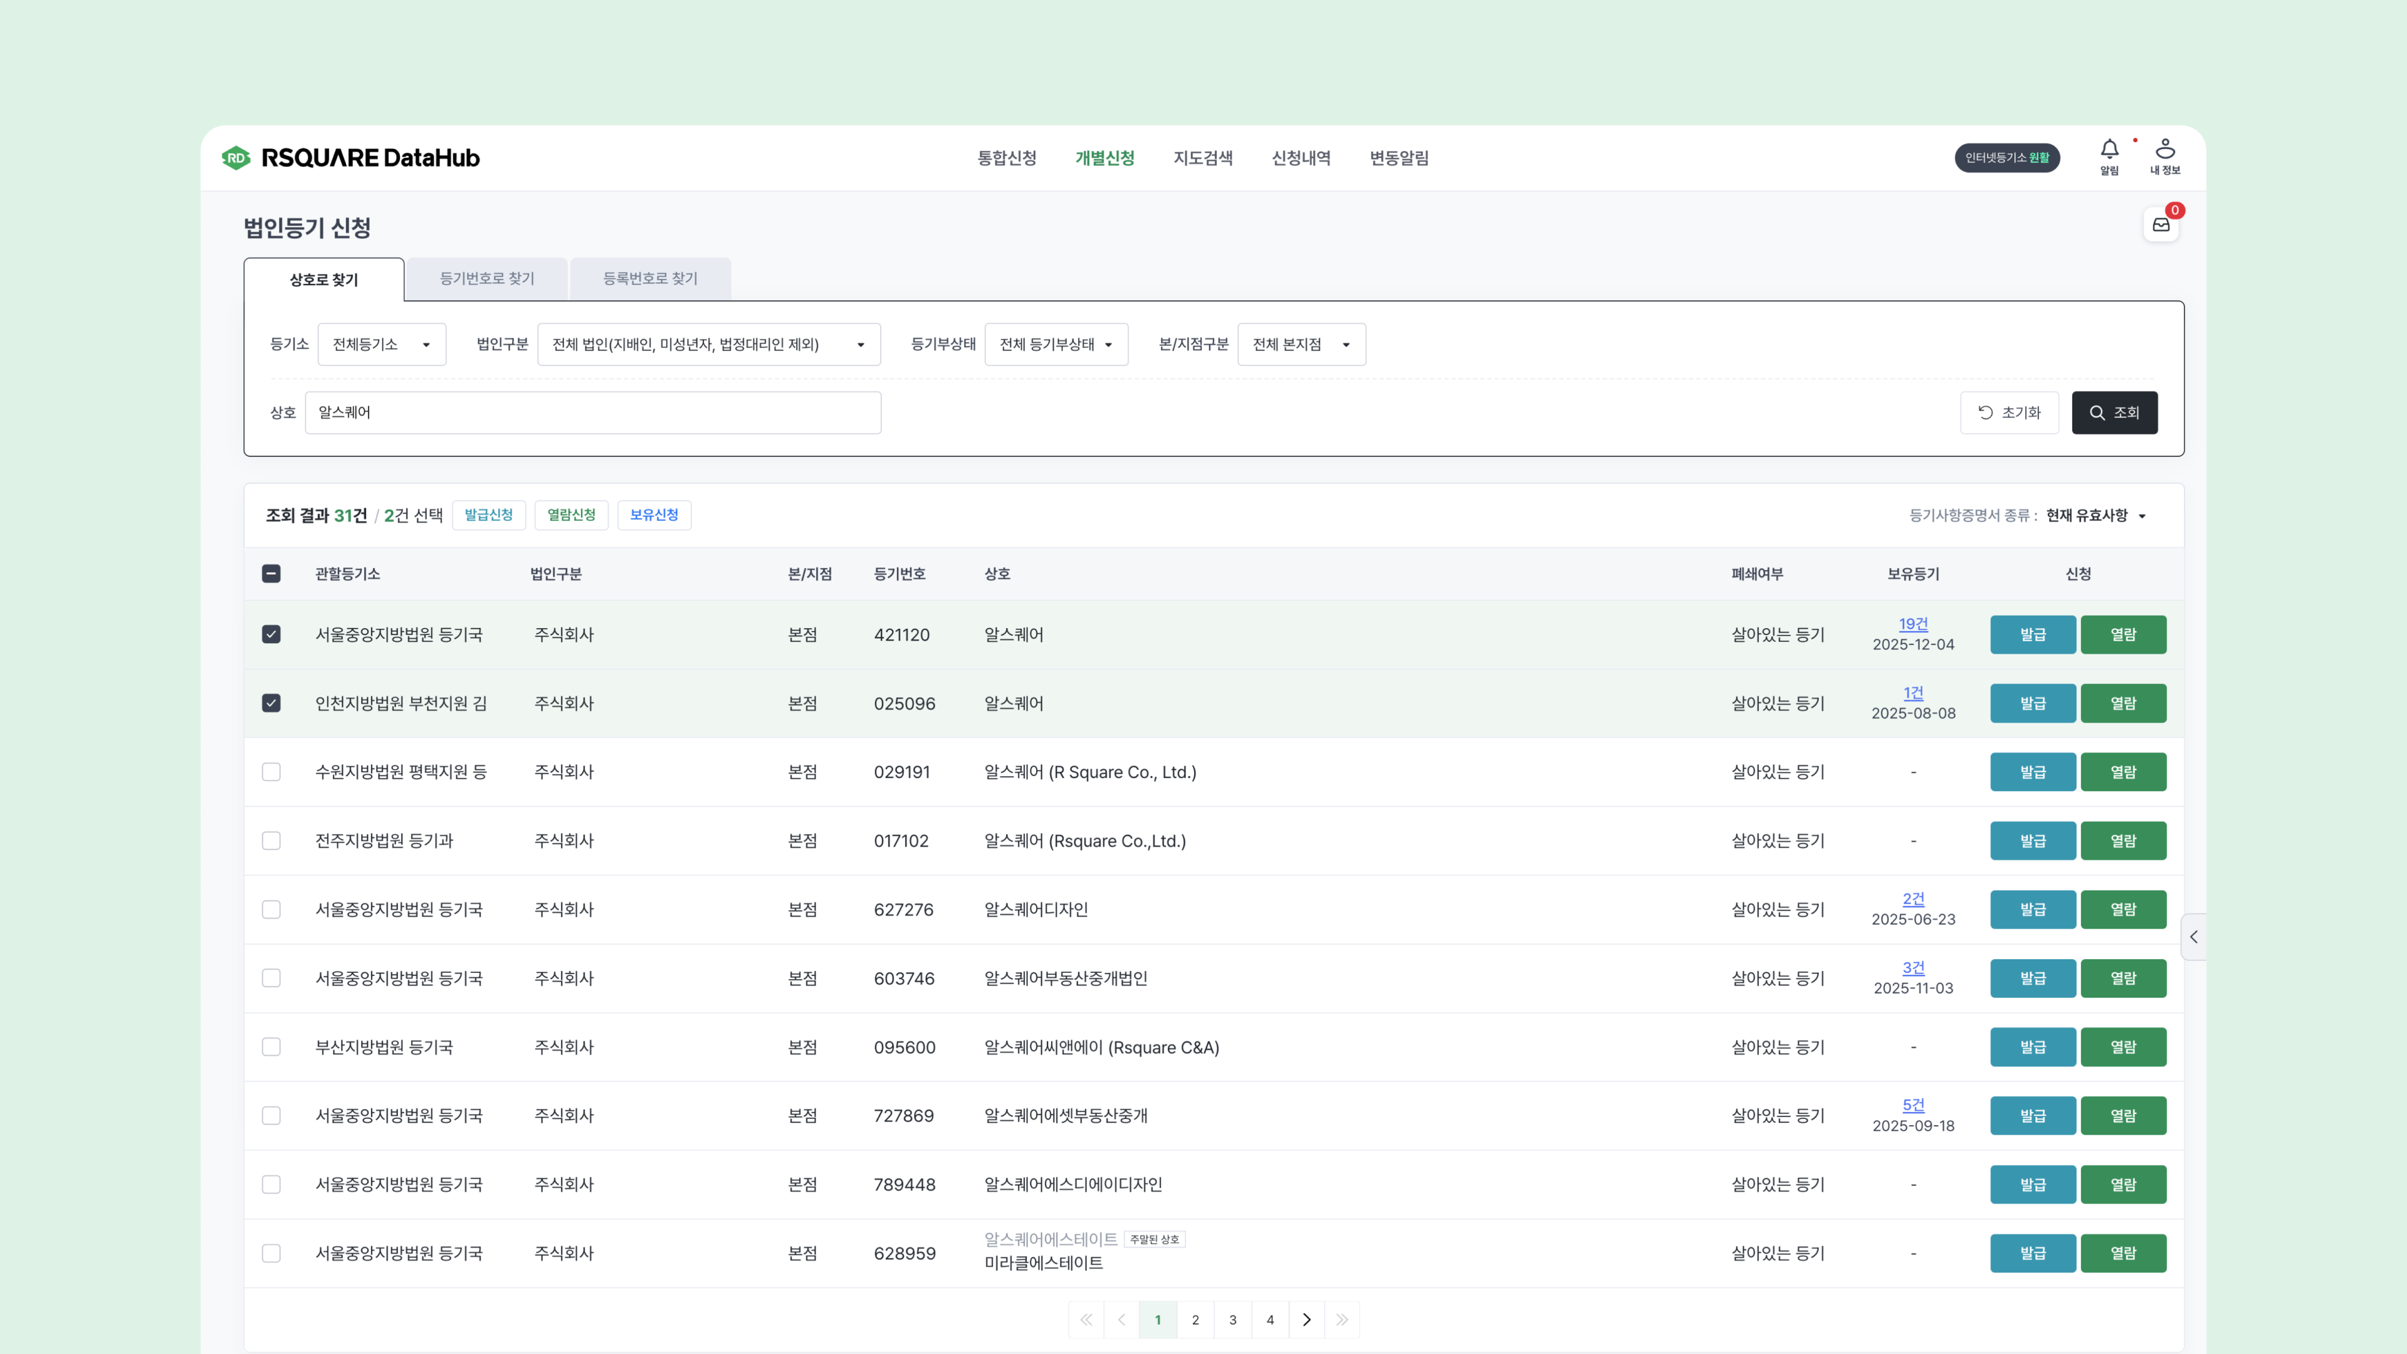The height and width of the screenshot is (1354, 2407).
Task: Expand the 법인구분 dropdown
Action: tap(708, 344)
